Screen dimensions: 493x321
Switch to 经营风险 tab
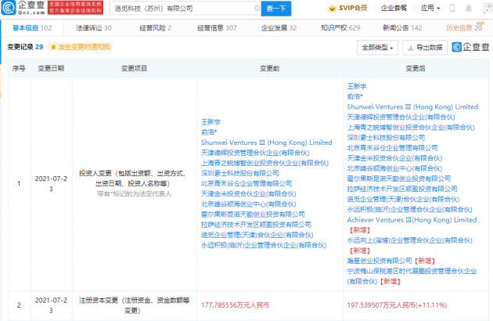point(155,28)
